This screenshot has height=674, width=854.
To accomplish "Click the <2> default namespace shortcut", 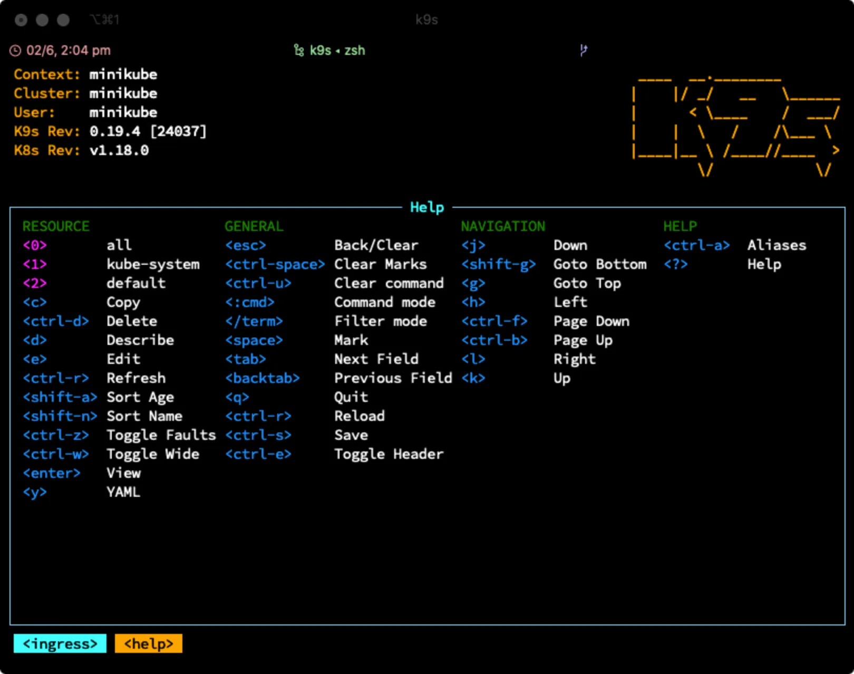I will [x=35, y=283].
